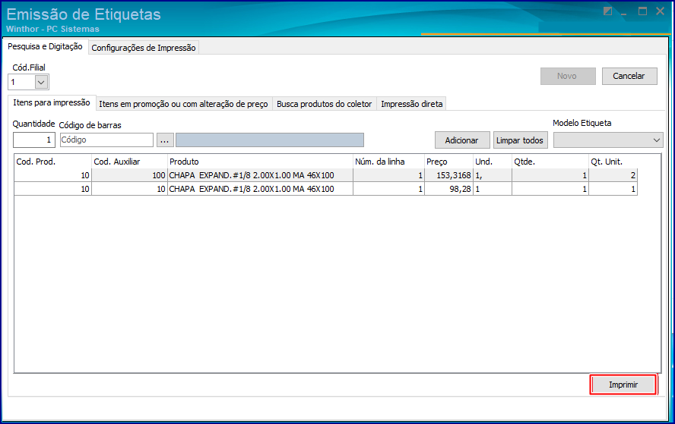Minimize the Emissão de Etiquetas window
Screen dimensions: 675x424
pyautogui.click(x=624, y=13)
